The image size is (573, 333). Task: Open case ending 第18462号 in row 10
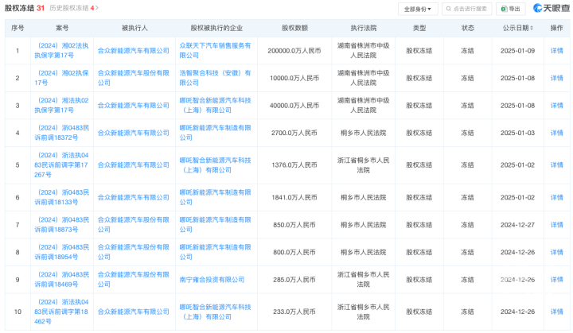pyautogui.click(x=62, y=312)
